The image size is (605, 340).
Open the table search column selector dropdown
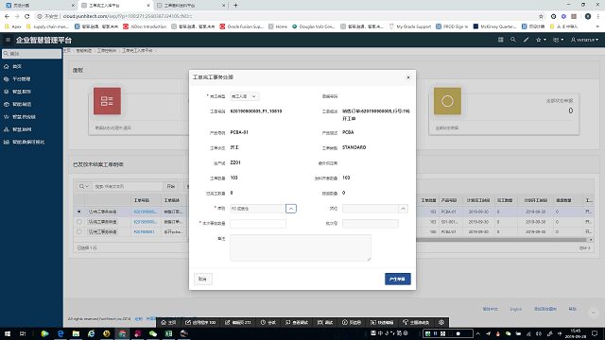(84, 186)
